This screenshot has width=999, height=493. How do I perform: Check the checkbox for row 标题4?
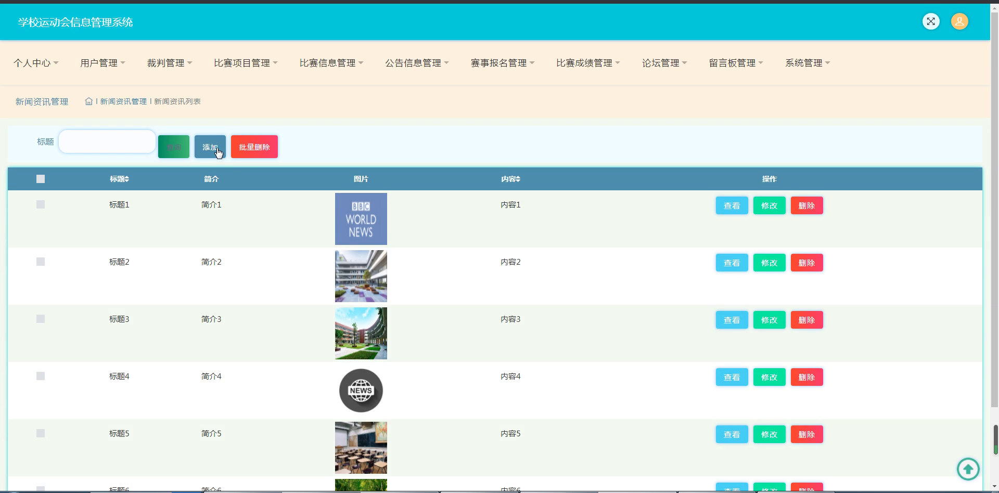tap(41, 376)
